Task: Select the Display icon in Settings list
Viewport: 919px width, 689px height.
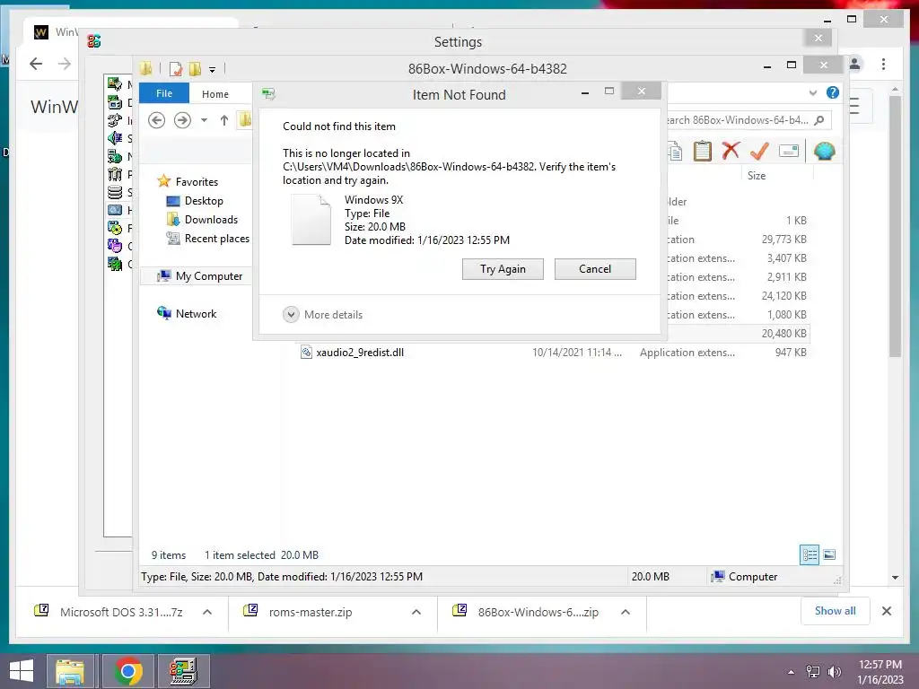Action: pyautogui.click(x=116, y=102)
